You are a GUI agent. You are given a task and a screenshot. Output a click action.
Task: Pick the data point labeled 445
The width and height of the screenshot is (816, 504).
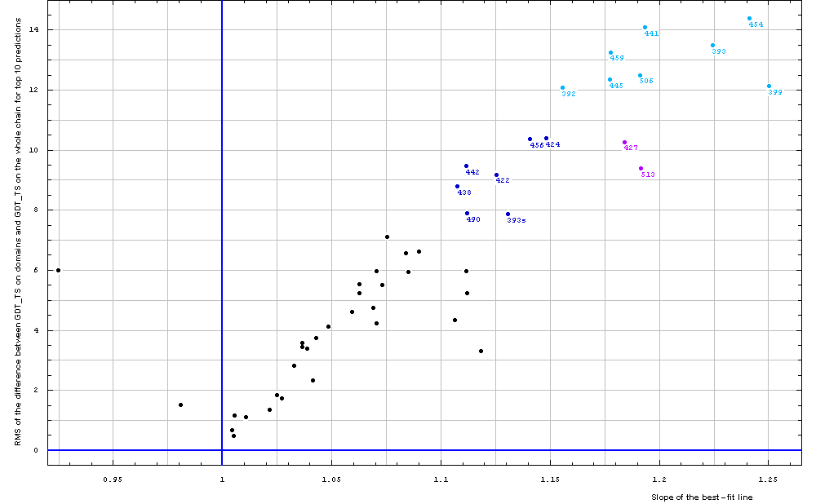click(610, 80)
